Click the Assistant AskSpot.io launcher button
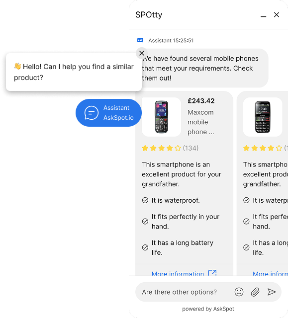Image resolution: width=288 pixels, height=318 pixels. [108, 113]
